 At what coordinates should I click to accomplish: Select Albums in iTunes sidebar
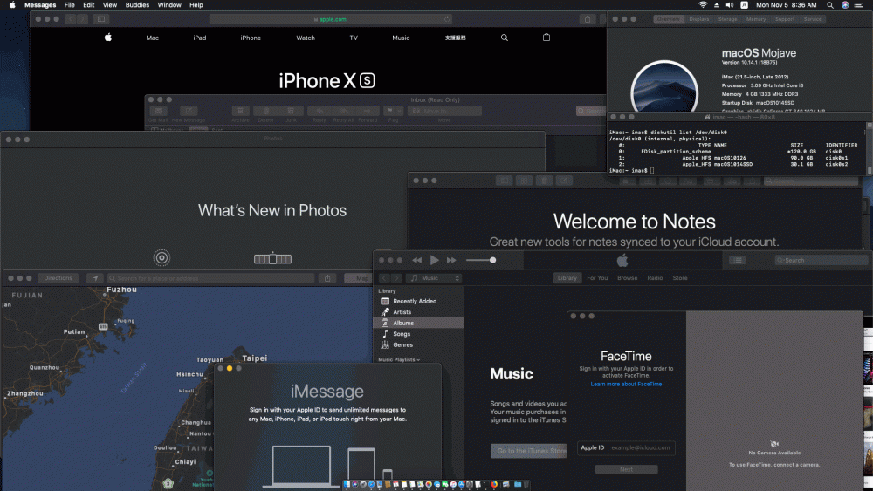(418, 323)
